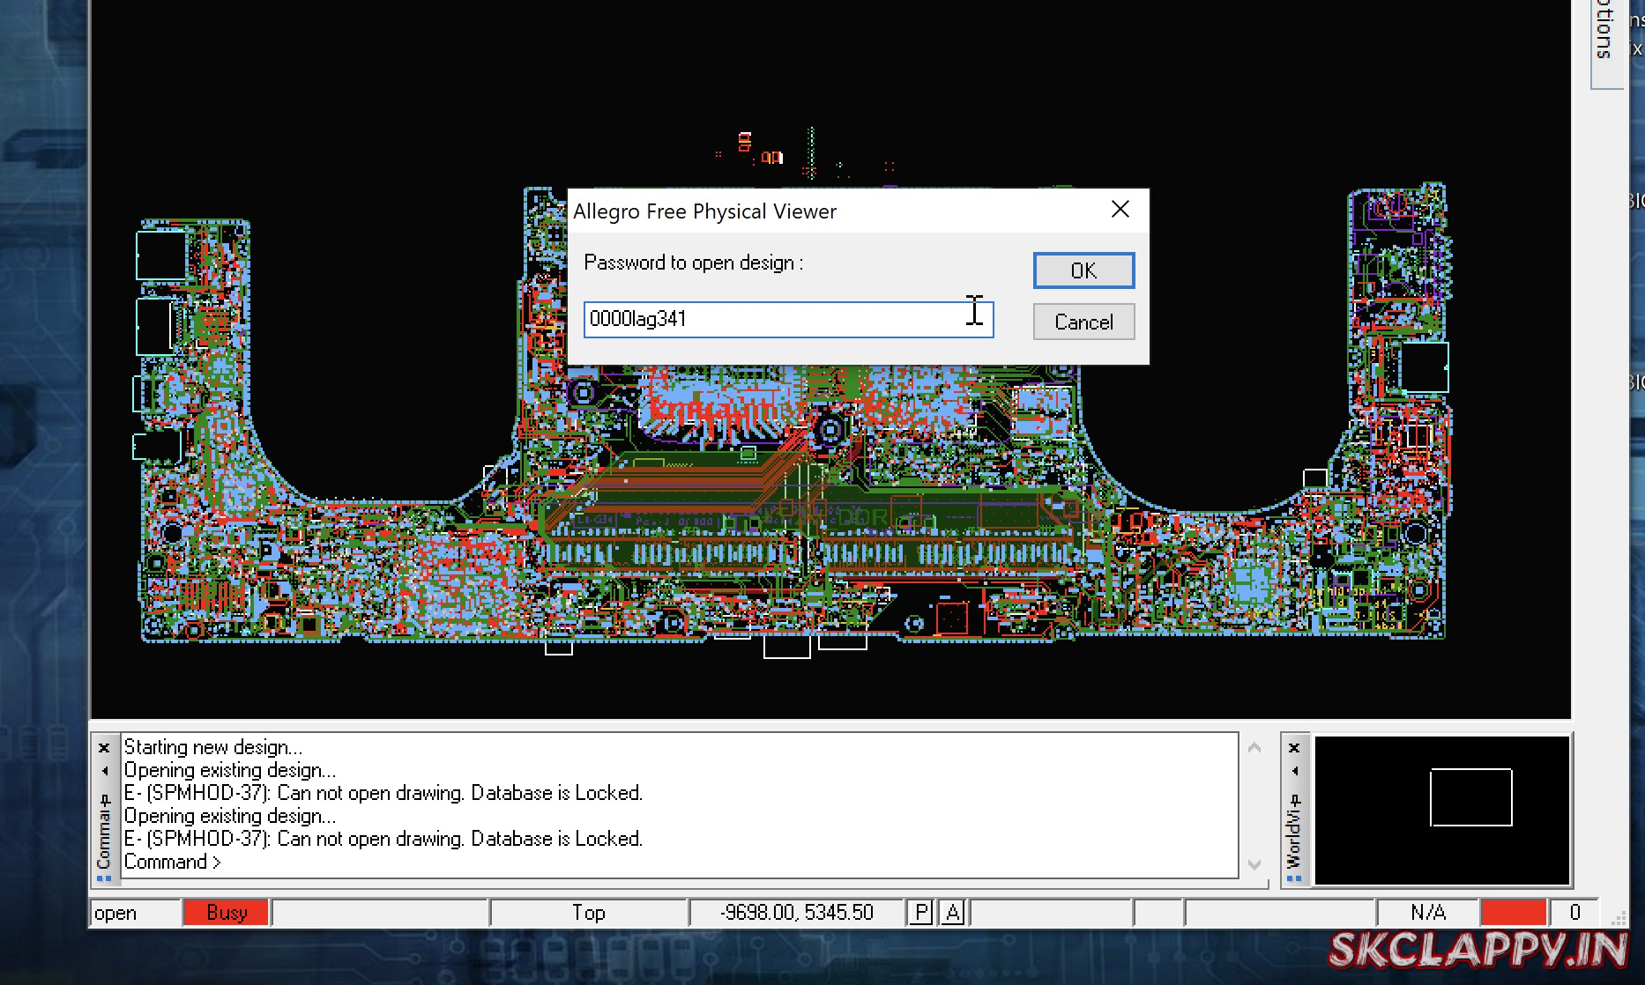Toggle the Command panel pin icon
The height and width of the screenshot is (985, 1645).
click(x=105, y=800)
